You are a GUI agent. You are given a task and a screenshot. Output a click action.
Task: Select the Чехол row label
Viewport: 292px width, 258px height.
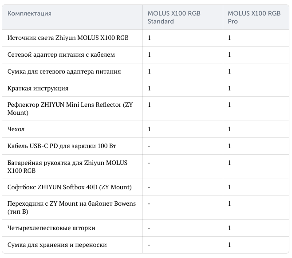16,129
